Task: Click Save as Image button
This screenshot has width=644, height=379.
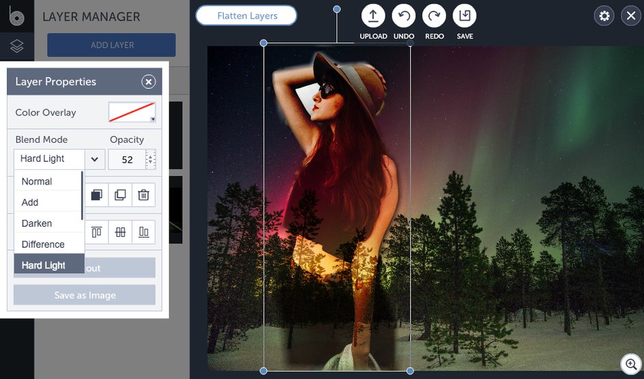Action: point(85,295)
